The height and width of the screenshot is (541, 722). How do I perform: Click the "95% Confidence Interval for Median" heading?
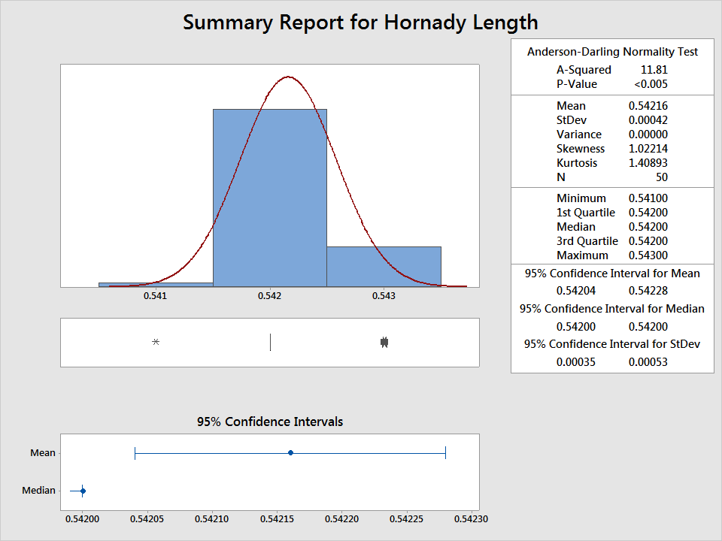pos(612,309)
